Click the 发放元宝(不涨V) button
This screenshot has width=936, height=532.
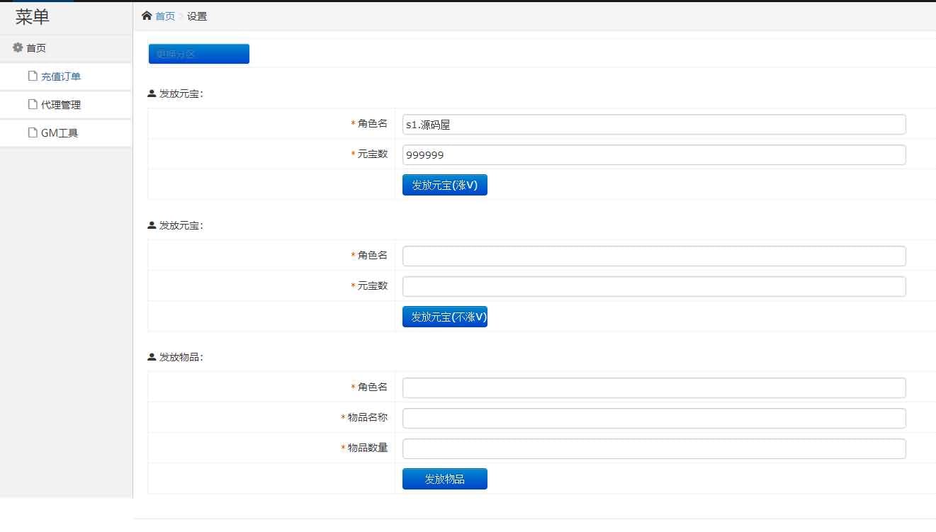pyautogui.click(x=445, y=316)
